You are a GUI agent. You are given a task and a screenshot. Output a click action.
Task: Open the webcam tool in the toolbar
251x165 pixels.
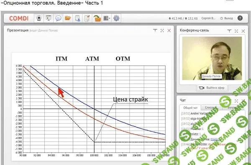point(39,18)
